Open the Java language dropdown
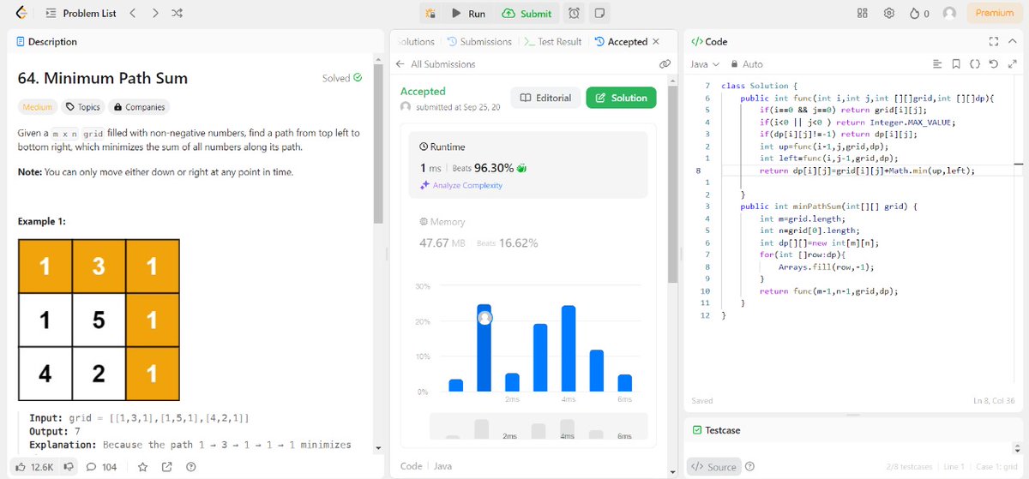The height and width of the screenshot is (479, 1029). (704, 64)
